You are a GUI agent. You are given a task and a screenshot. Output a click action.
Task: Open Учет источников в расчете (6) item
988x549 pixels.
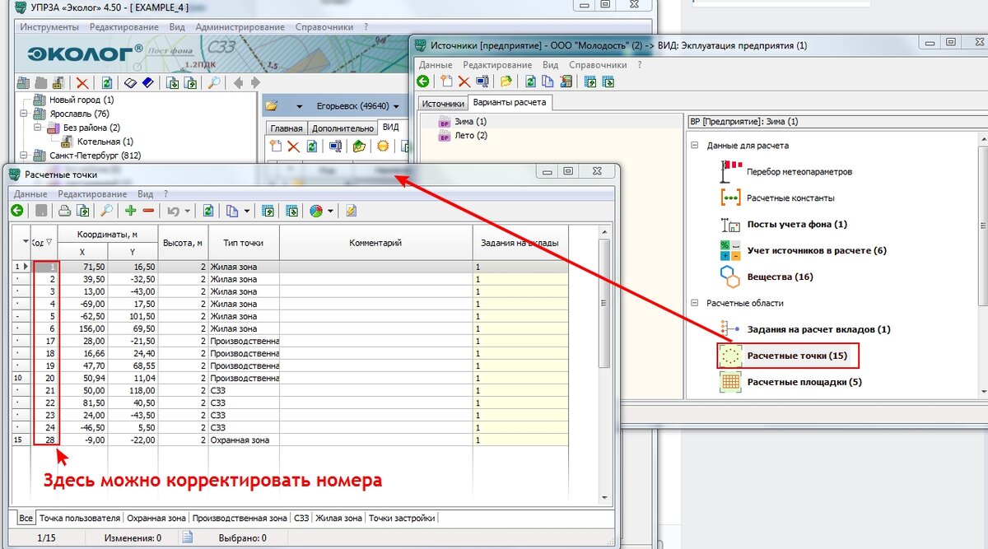point(817,250)
